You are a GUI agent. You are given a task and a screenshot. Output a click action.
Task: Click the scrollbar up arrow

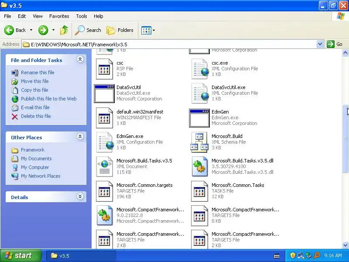(x=345, y=53)
